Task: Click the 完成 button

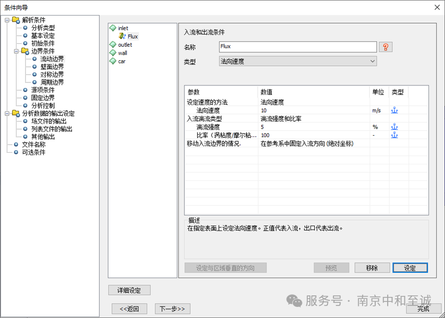Action: point(423,308)
